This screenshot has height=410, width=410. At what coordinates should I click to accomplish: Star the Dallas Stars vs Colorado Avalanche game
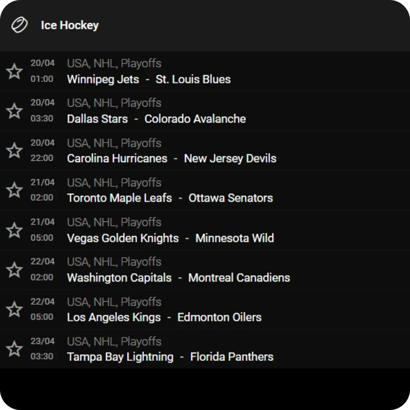(15, 111)
